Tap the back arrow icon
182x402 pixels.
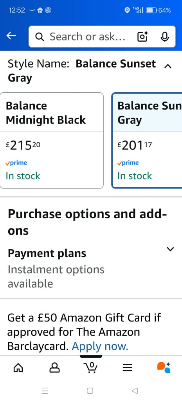[x=11, y=36]
